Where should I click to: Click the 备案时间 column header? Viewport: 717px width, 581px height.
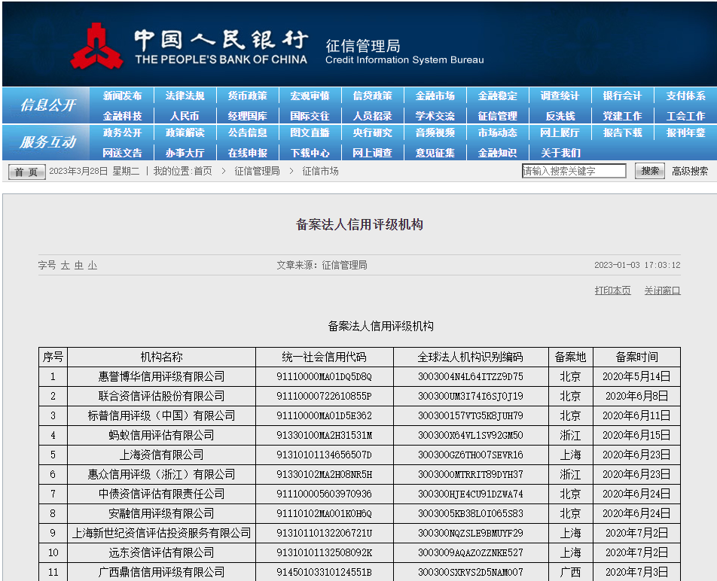636,357
